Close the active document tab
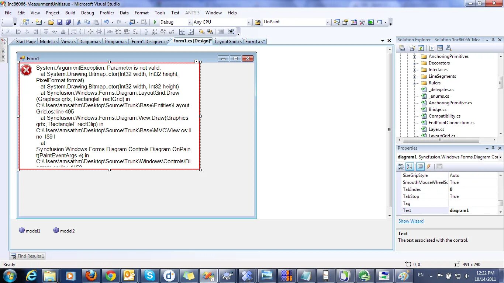This screenshot has width=504, height=283. tap(389, 41)
